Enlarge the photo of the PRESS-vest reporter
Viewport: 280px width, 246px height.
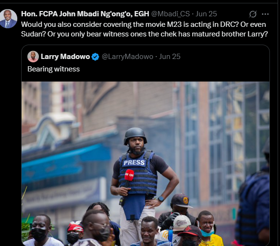[146, 164]
